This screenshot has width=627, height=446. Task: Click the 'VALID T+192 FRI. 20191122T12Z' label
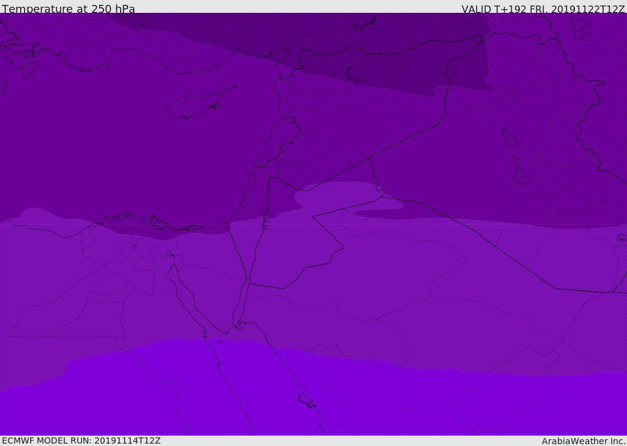[543, 9]
